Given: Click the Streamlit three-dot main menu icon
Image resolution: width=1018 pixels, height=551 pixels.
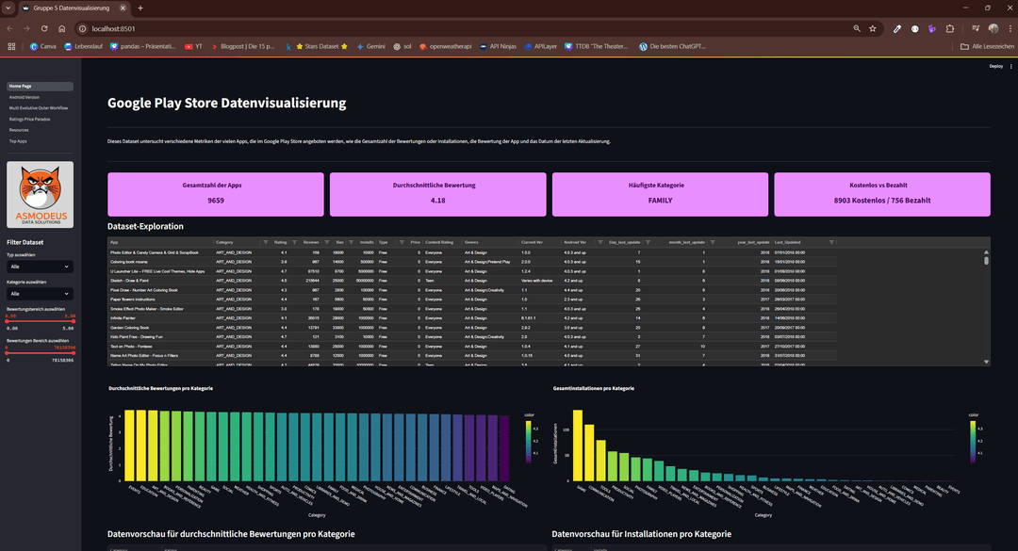Looking at the screenshot, I should 1011,66.
